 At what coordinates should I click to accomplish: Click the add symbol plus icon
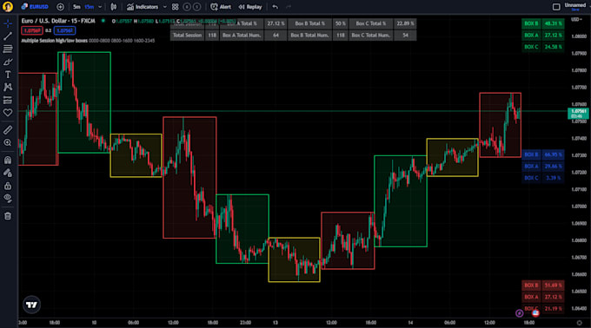60,7
